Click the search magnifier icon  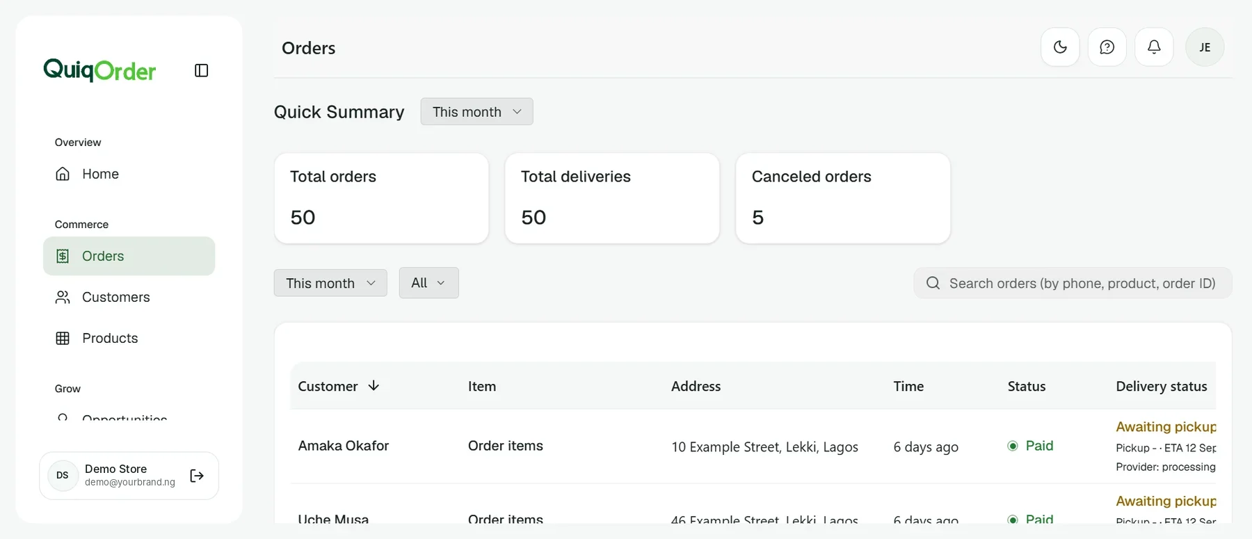(x=933, y=283)
